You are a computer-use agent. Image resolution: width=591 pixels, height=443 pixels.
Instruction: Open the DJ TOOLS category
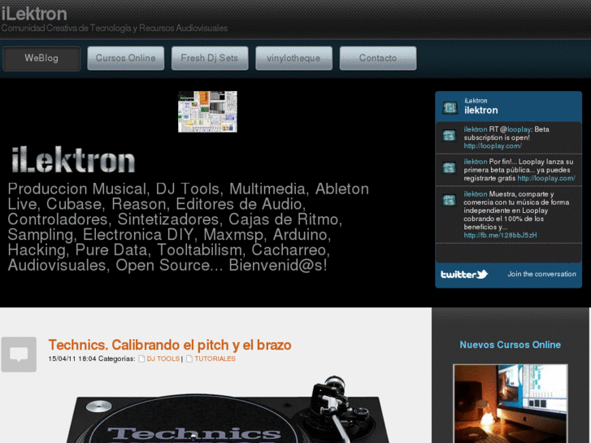163,358
